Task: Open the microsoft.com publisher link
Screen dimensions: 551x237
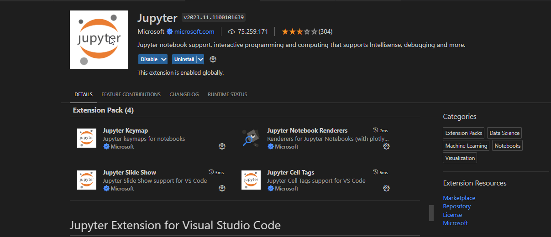Action: [x=194, y=31]
